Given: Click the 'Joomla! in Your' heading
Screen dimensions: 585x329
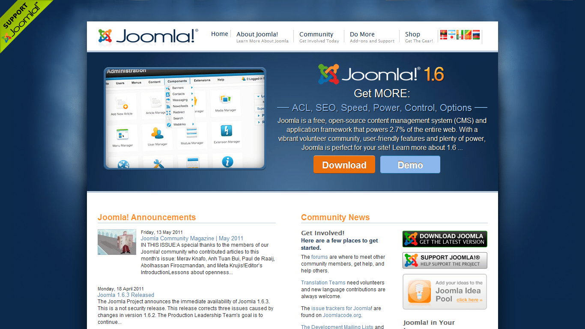Looking at the screenshot, I should [x=429, y=323].
